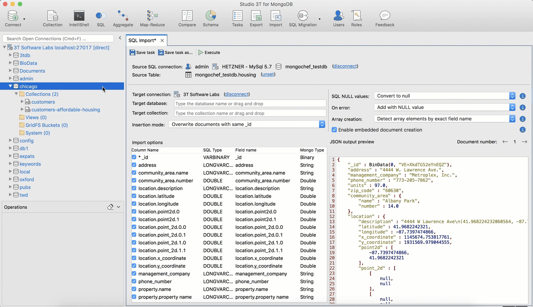Uncheck location.point2d.0 column checkbox
Image resolution: width=533 pixels, height=307 pixels.
[134, 211]
